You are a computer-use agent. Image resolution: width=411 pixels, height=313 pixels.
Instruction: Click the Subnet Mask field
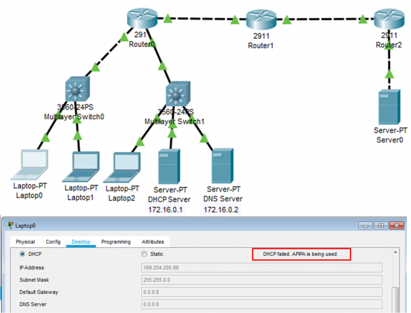click(x=262, y=280)
